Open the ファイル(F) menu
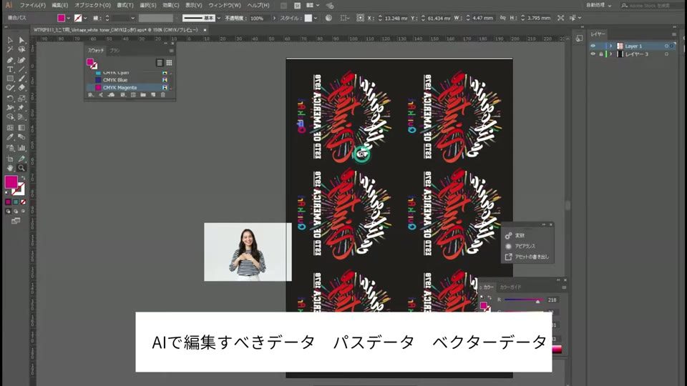 click(32, 5)
